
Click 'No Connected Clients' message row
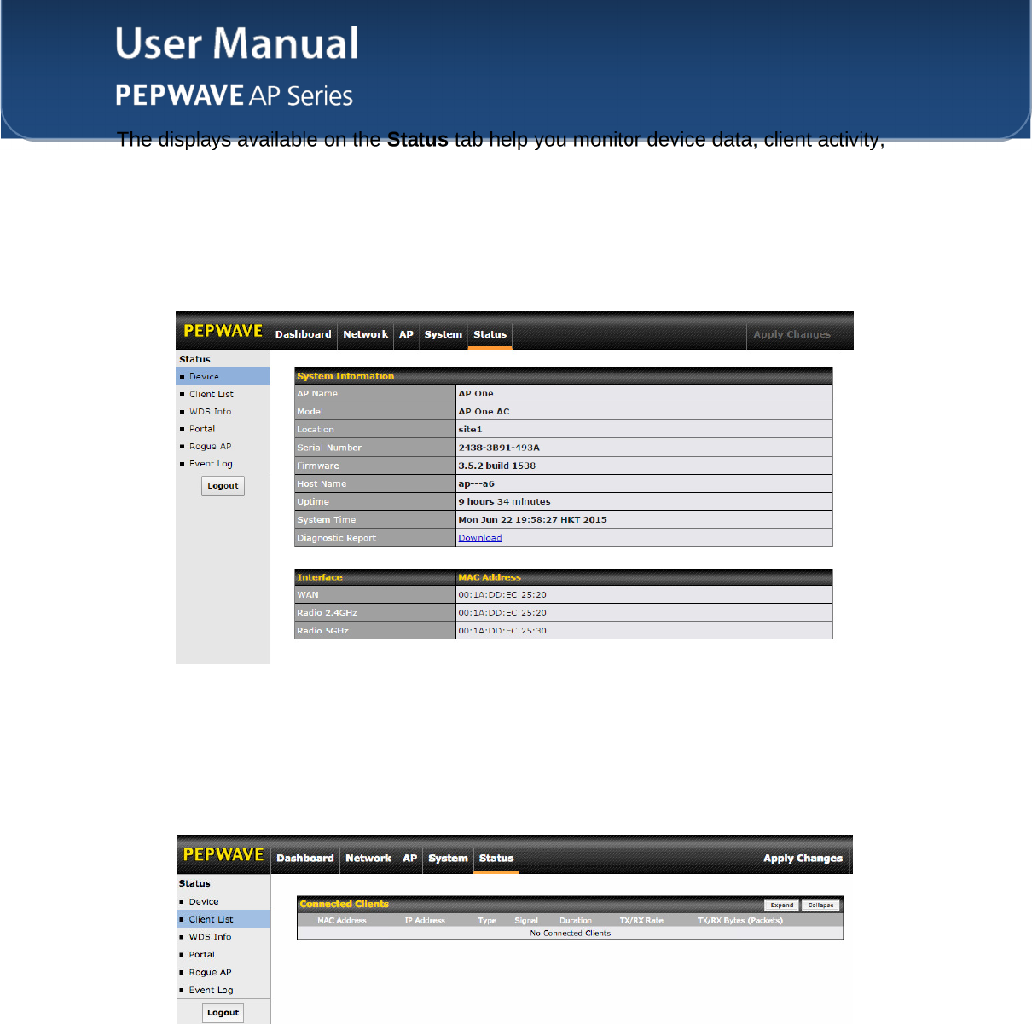[570, 934]
